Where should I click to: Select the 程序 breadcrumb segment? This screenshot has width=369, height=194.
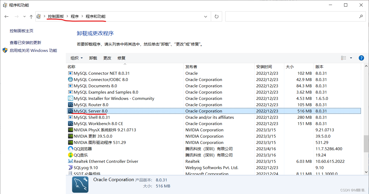75,16
